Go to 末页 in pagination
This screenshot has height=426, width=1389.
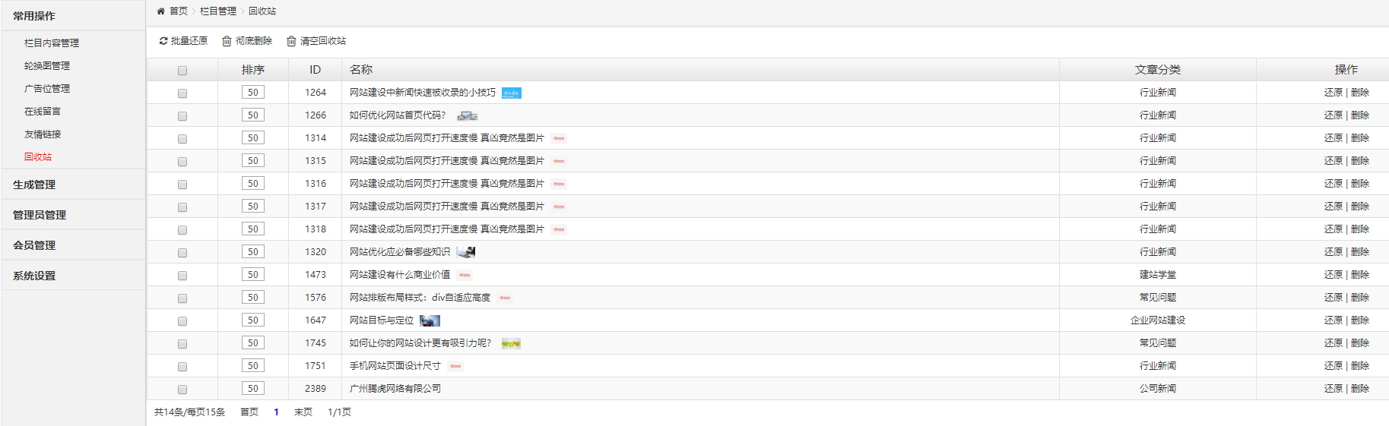point(303,412)
